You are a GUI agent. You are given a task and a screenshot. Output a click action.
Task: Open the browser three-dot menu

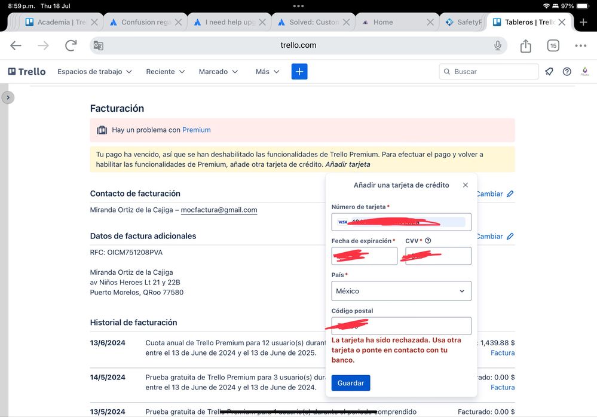point(581,45)
